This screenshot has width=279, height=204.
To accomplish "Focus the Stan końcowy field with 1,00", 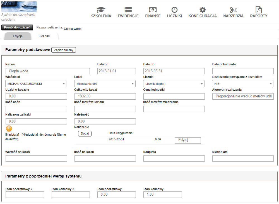I will click(163, 195).
